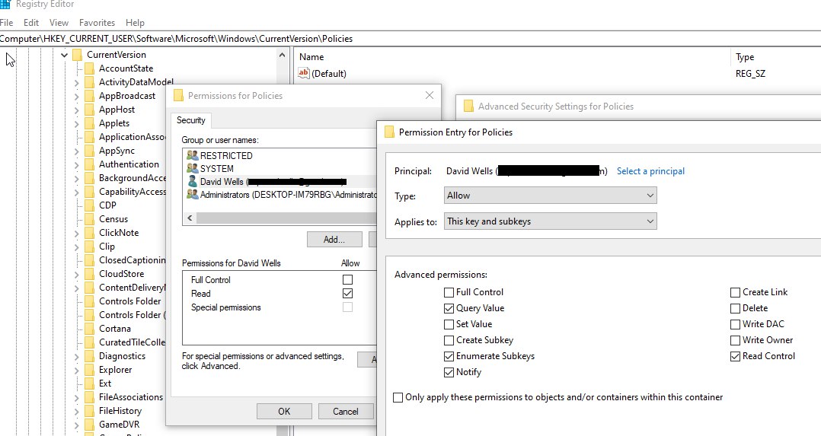Click the registry address bar path
The height and width of the screenshot is (436, 821).
(176, 39)
